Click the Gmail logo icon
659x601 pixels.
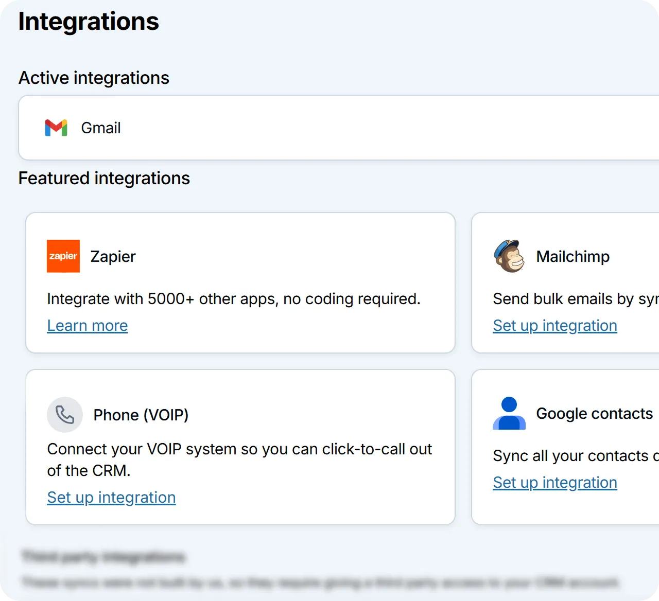tap(56, 128)
